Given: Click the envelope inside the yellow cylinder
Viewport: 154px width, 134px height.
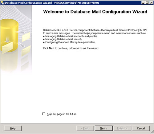Looking at the screenshot, I should tap(7, 47).
